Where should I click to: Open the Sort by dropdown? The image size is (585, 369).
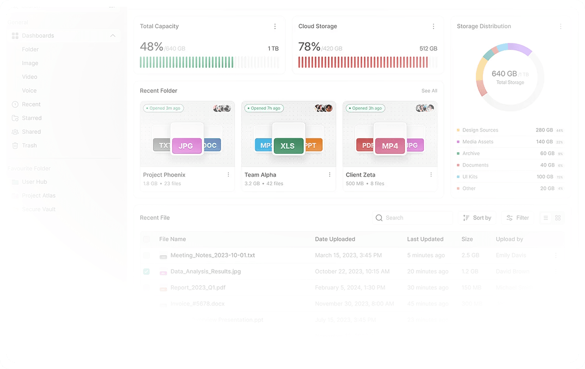477,218
